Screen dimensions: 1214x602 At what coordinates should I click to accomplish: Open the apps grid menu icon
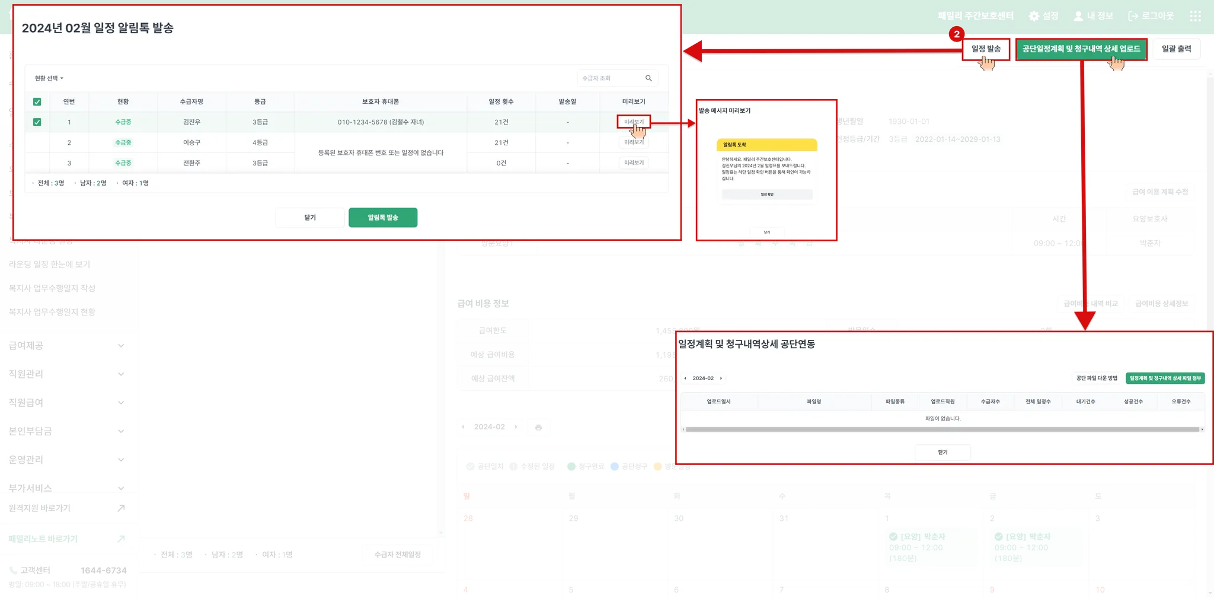click(1195, 16)
